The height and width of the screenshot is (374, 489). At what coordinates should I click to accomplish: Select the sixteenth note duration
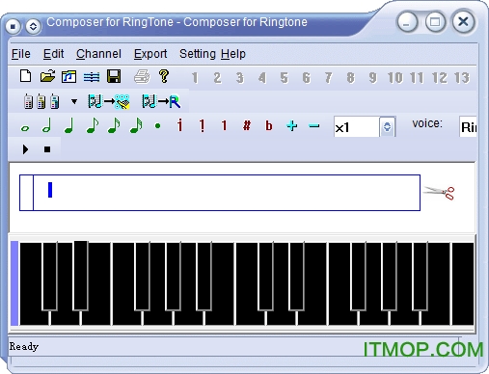click(114, 125)
